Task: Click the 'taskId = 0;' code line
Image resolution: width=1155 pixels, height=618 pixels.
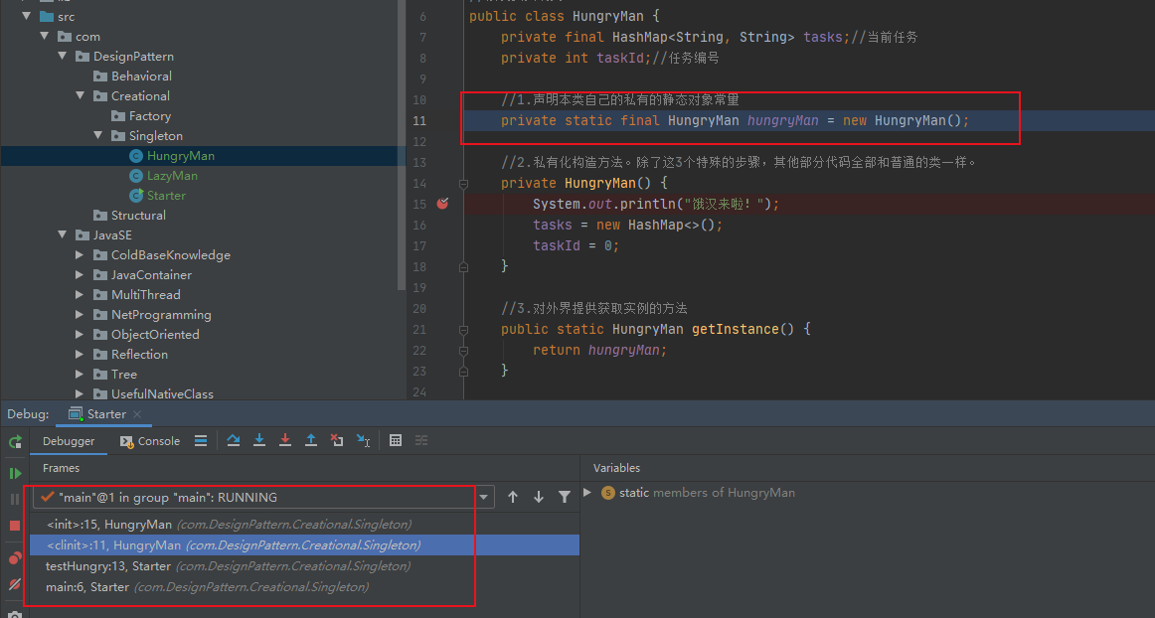Action: pyautogui.click(x=577, y=245)
